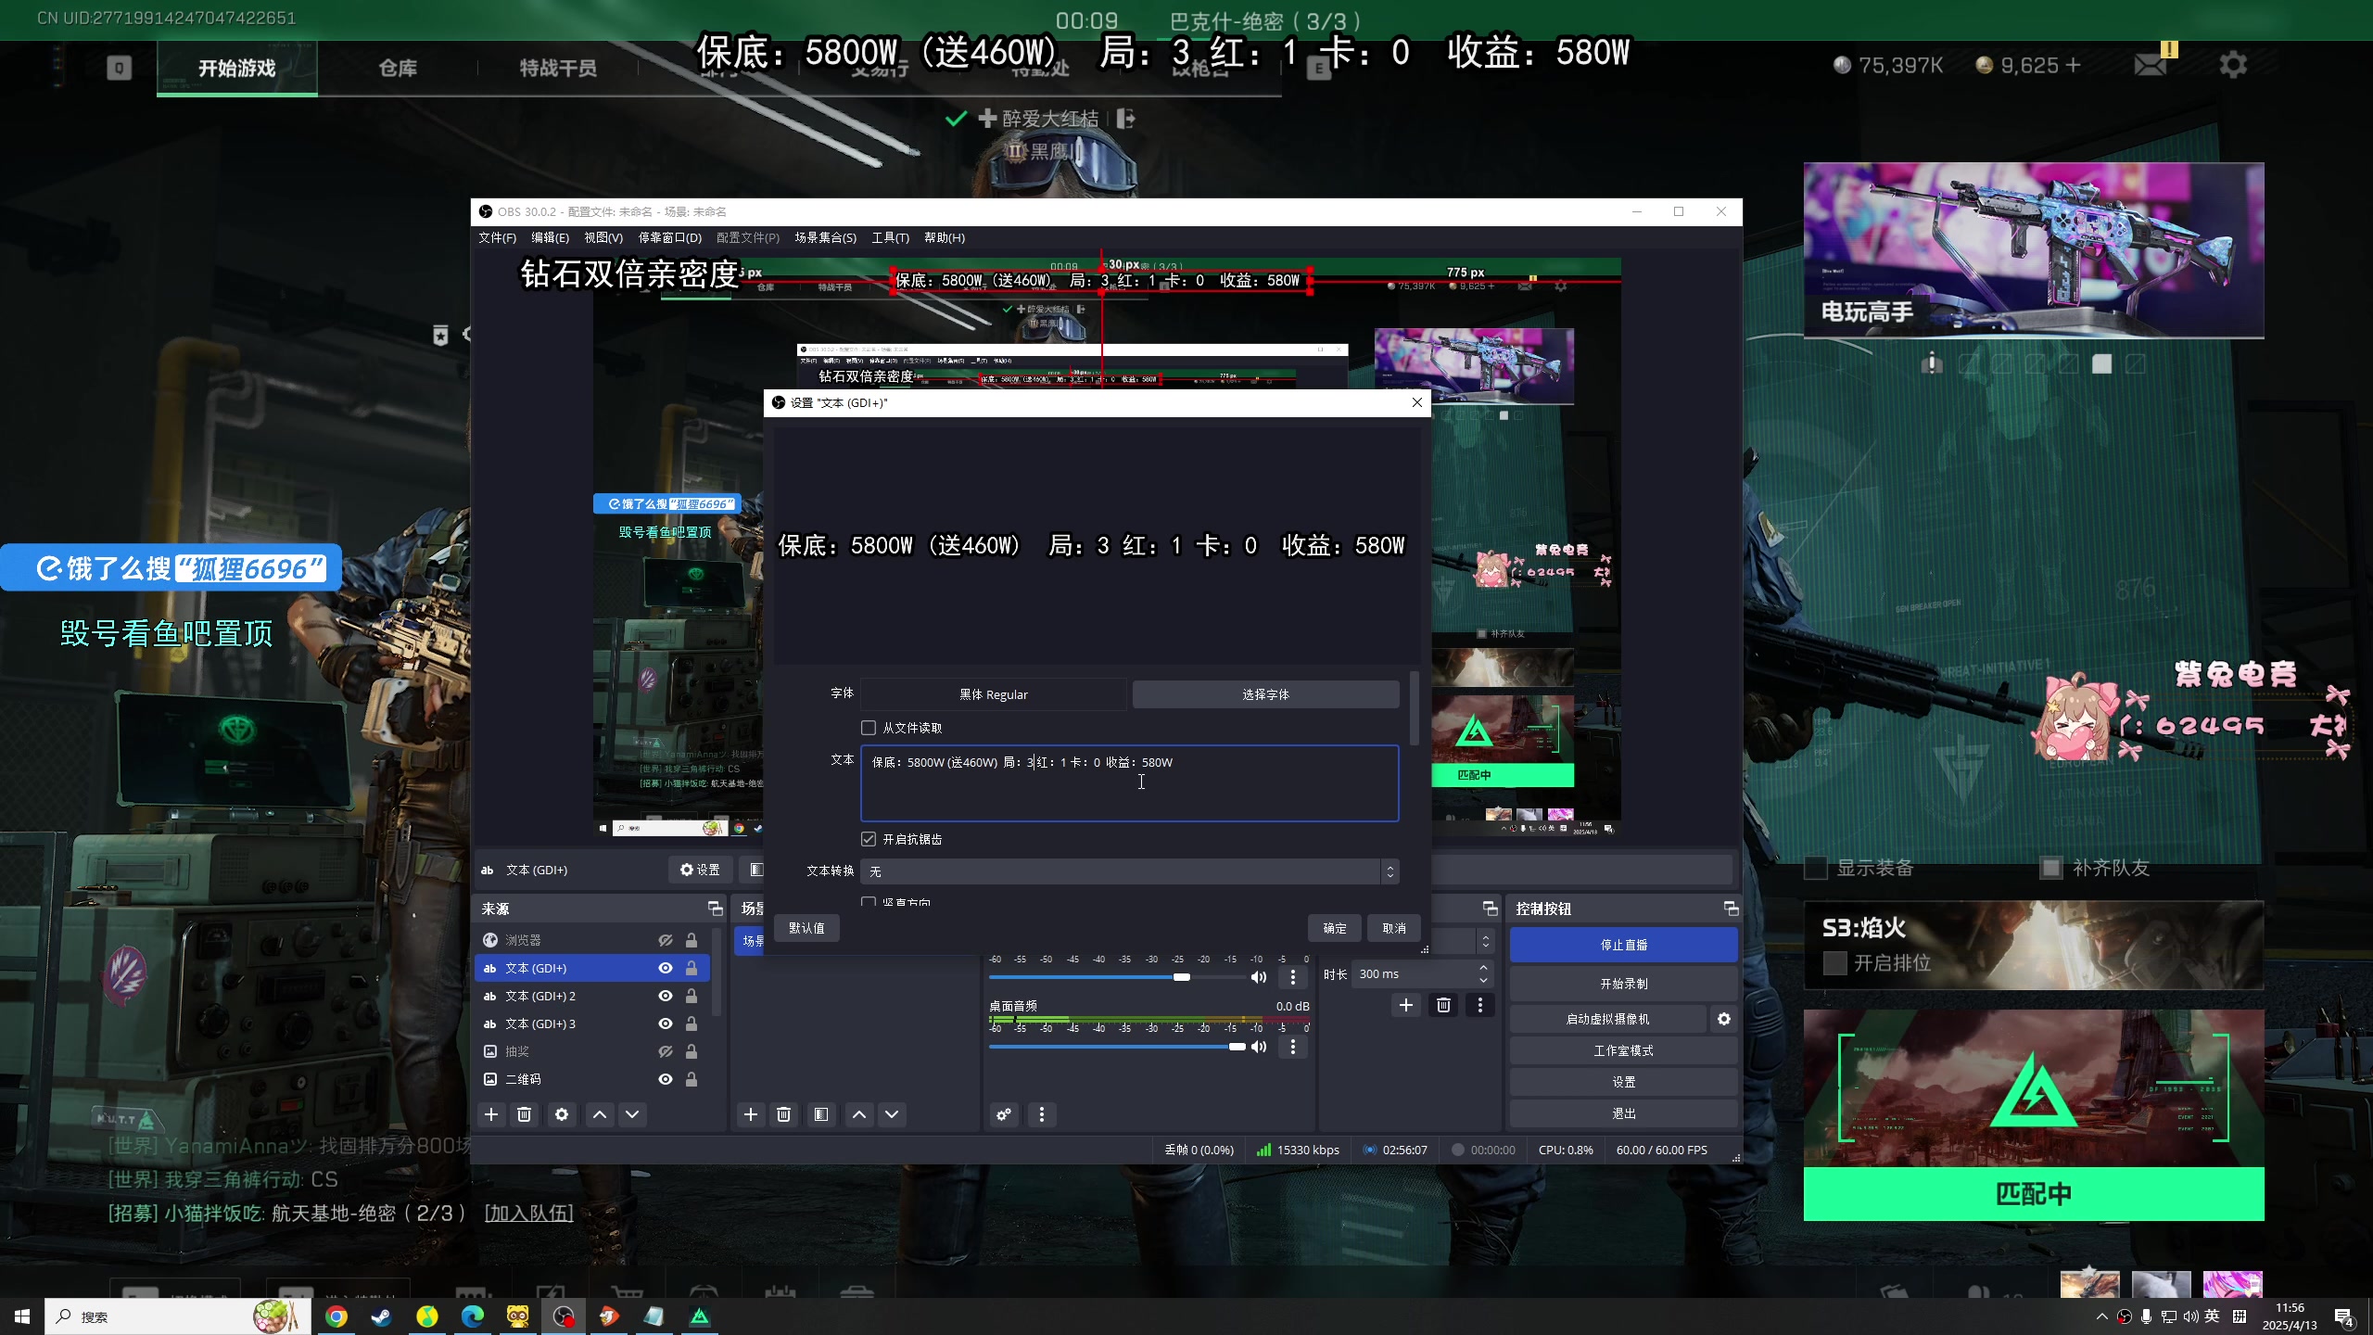Open the transition type dropdown arrows
Screen dimensions: 2373x1335
(1485, 941)
